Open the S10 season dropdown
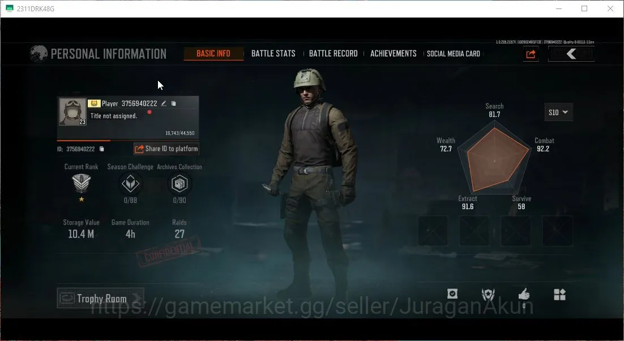The width and height of the screenshot is (624, 341). click(558, 113)
